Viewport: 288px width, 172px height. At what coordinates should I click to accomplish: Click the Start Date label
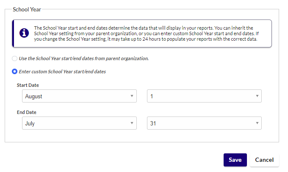(x=28, y=85)
